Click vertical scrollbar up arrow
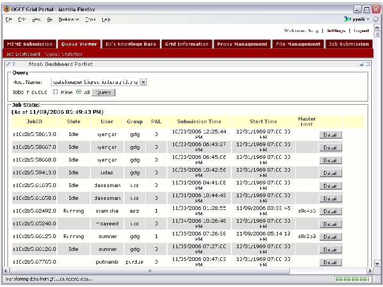The height and width of the screenshot is (287, 383). pos(377,27)
